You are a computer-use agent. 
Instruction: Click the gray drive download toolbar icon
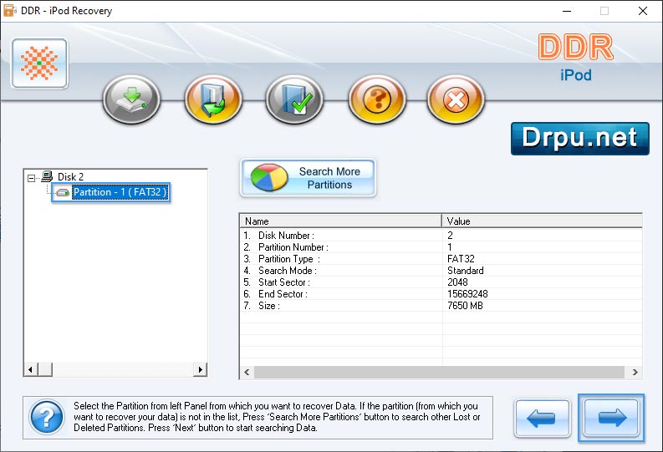pos(131,99)
